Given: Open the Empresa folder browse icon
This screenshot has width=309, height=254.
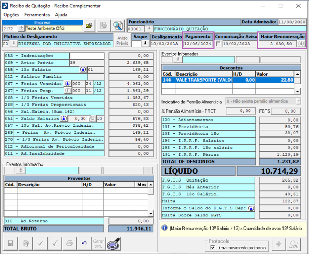Looking at the screenshot, I should [90, 25].
